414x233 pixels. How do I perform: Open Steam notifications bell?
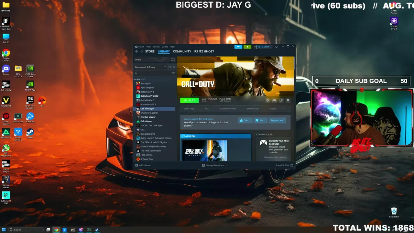247,47
